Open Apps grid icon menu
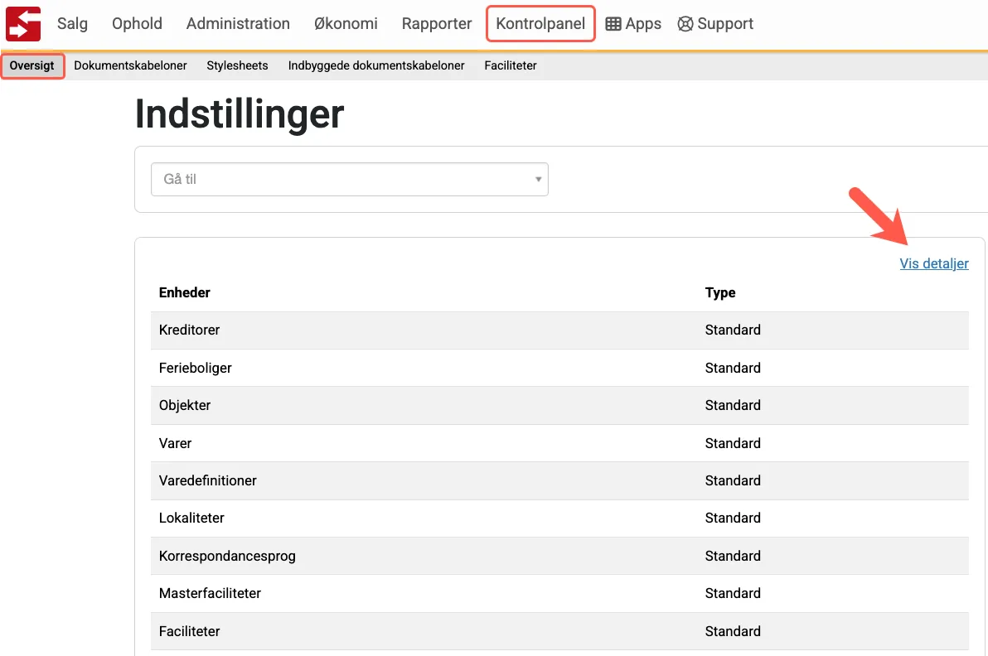Viewport: 988px width, 656px height. [613, 24]
